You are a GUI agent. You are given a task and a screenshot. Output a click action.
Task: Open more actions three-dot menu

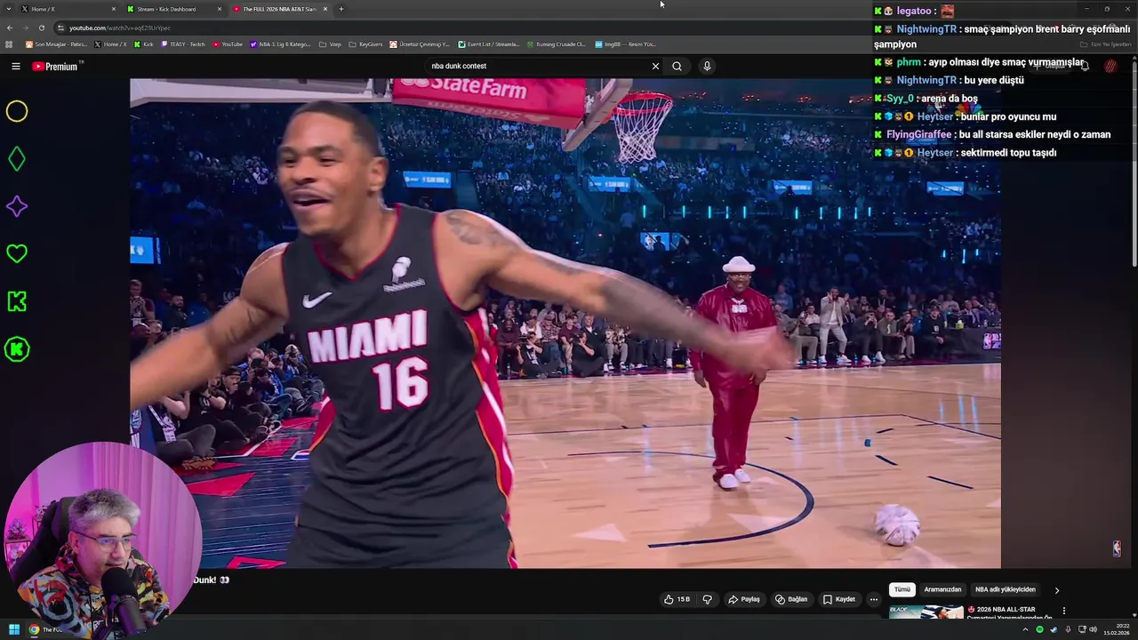[873, 599]
